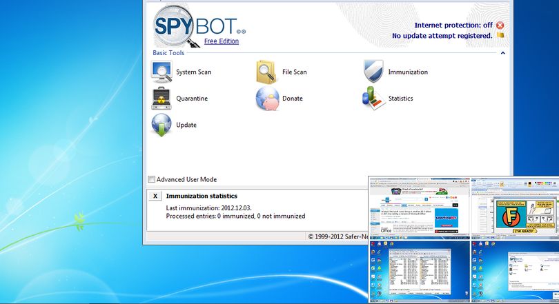Switch to the file manager window thumbnail
559x304 pixels.
tap(420, 270)
